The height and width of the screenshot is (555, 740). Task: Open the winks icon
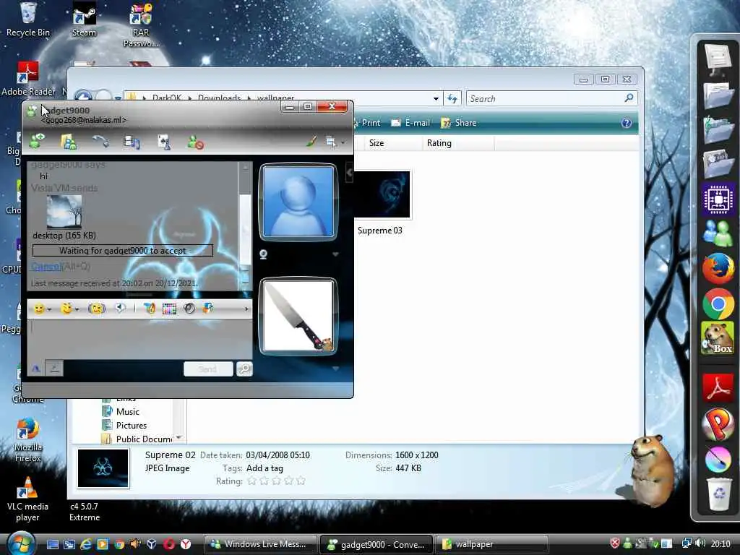tap(66, 309)
